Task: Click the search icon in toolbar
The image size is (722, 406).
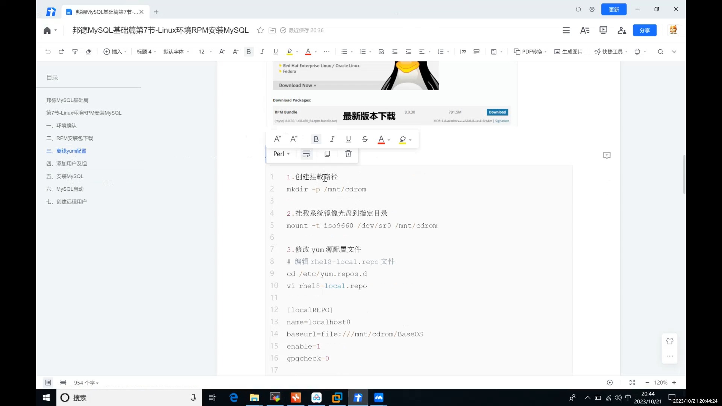Action: tap(660, 52)
